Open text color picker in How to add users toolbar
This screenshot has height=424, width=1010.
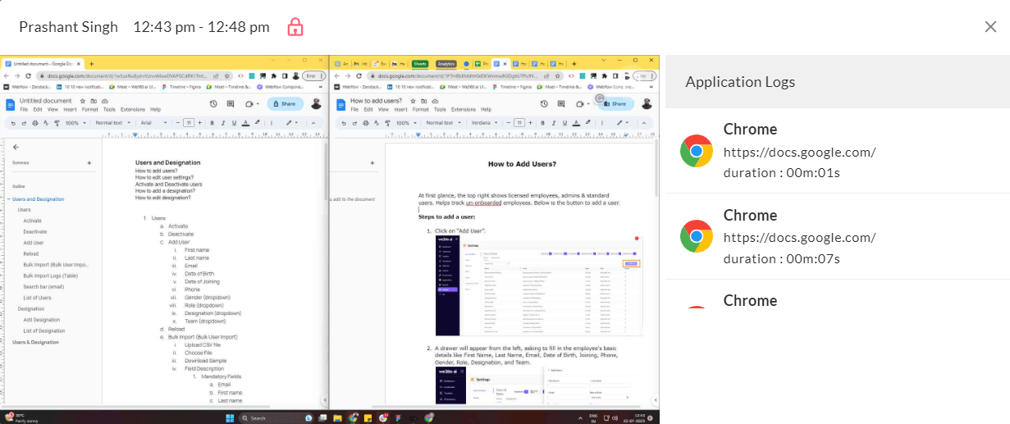point(576,123)
